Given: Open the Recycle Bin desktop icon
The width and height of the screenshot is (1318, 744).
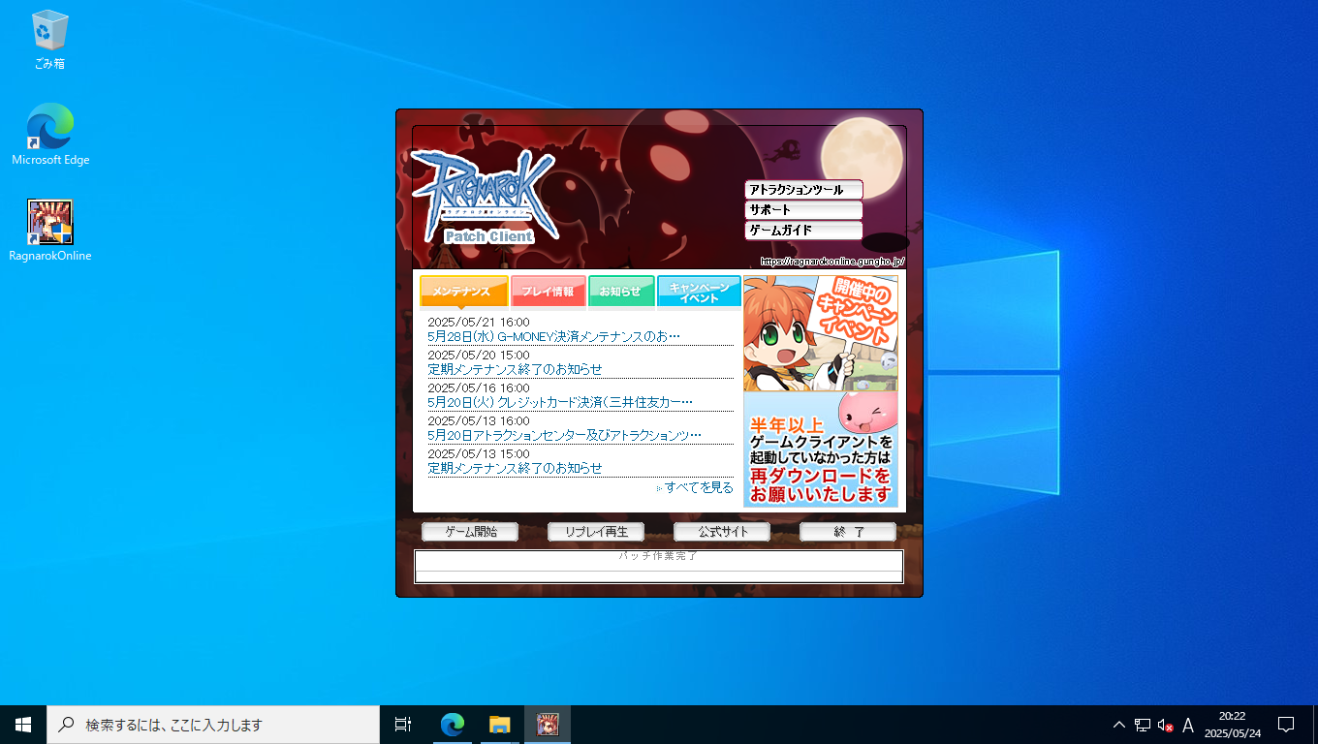Looking at the screenshot, I should [49, 40].
